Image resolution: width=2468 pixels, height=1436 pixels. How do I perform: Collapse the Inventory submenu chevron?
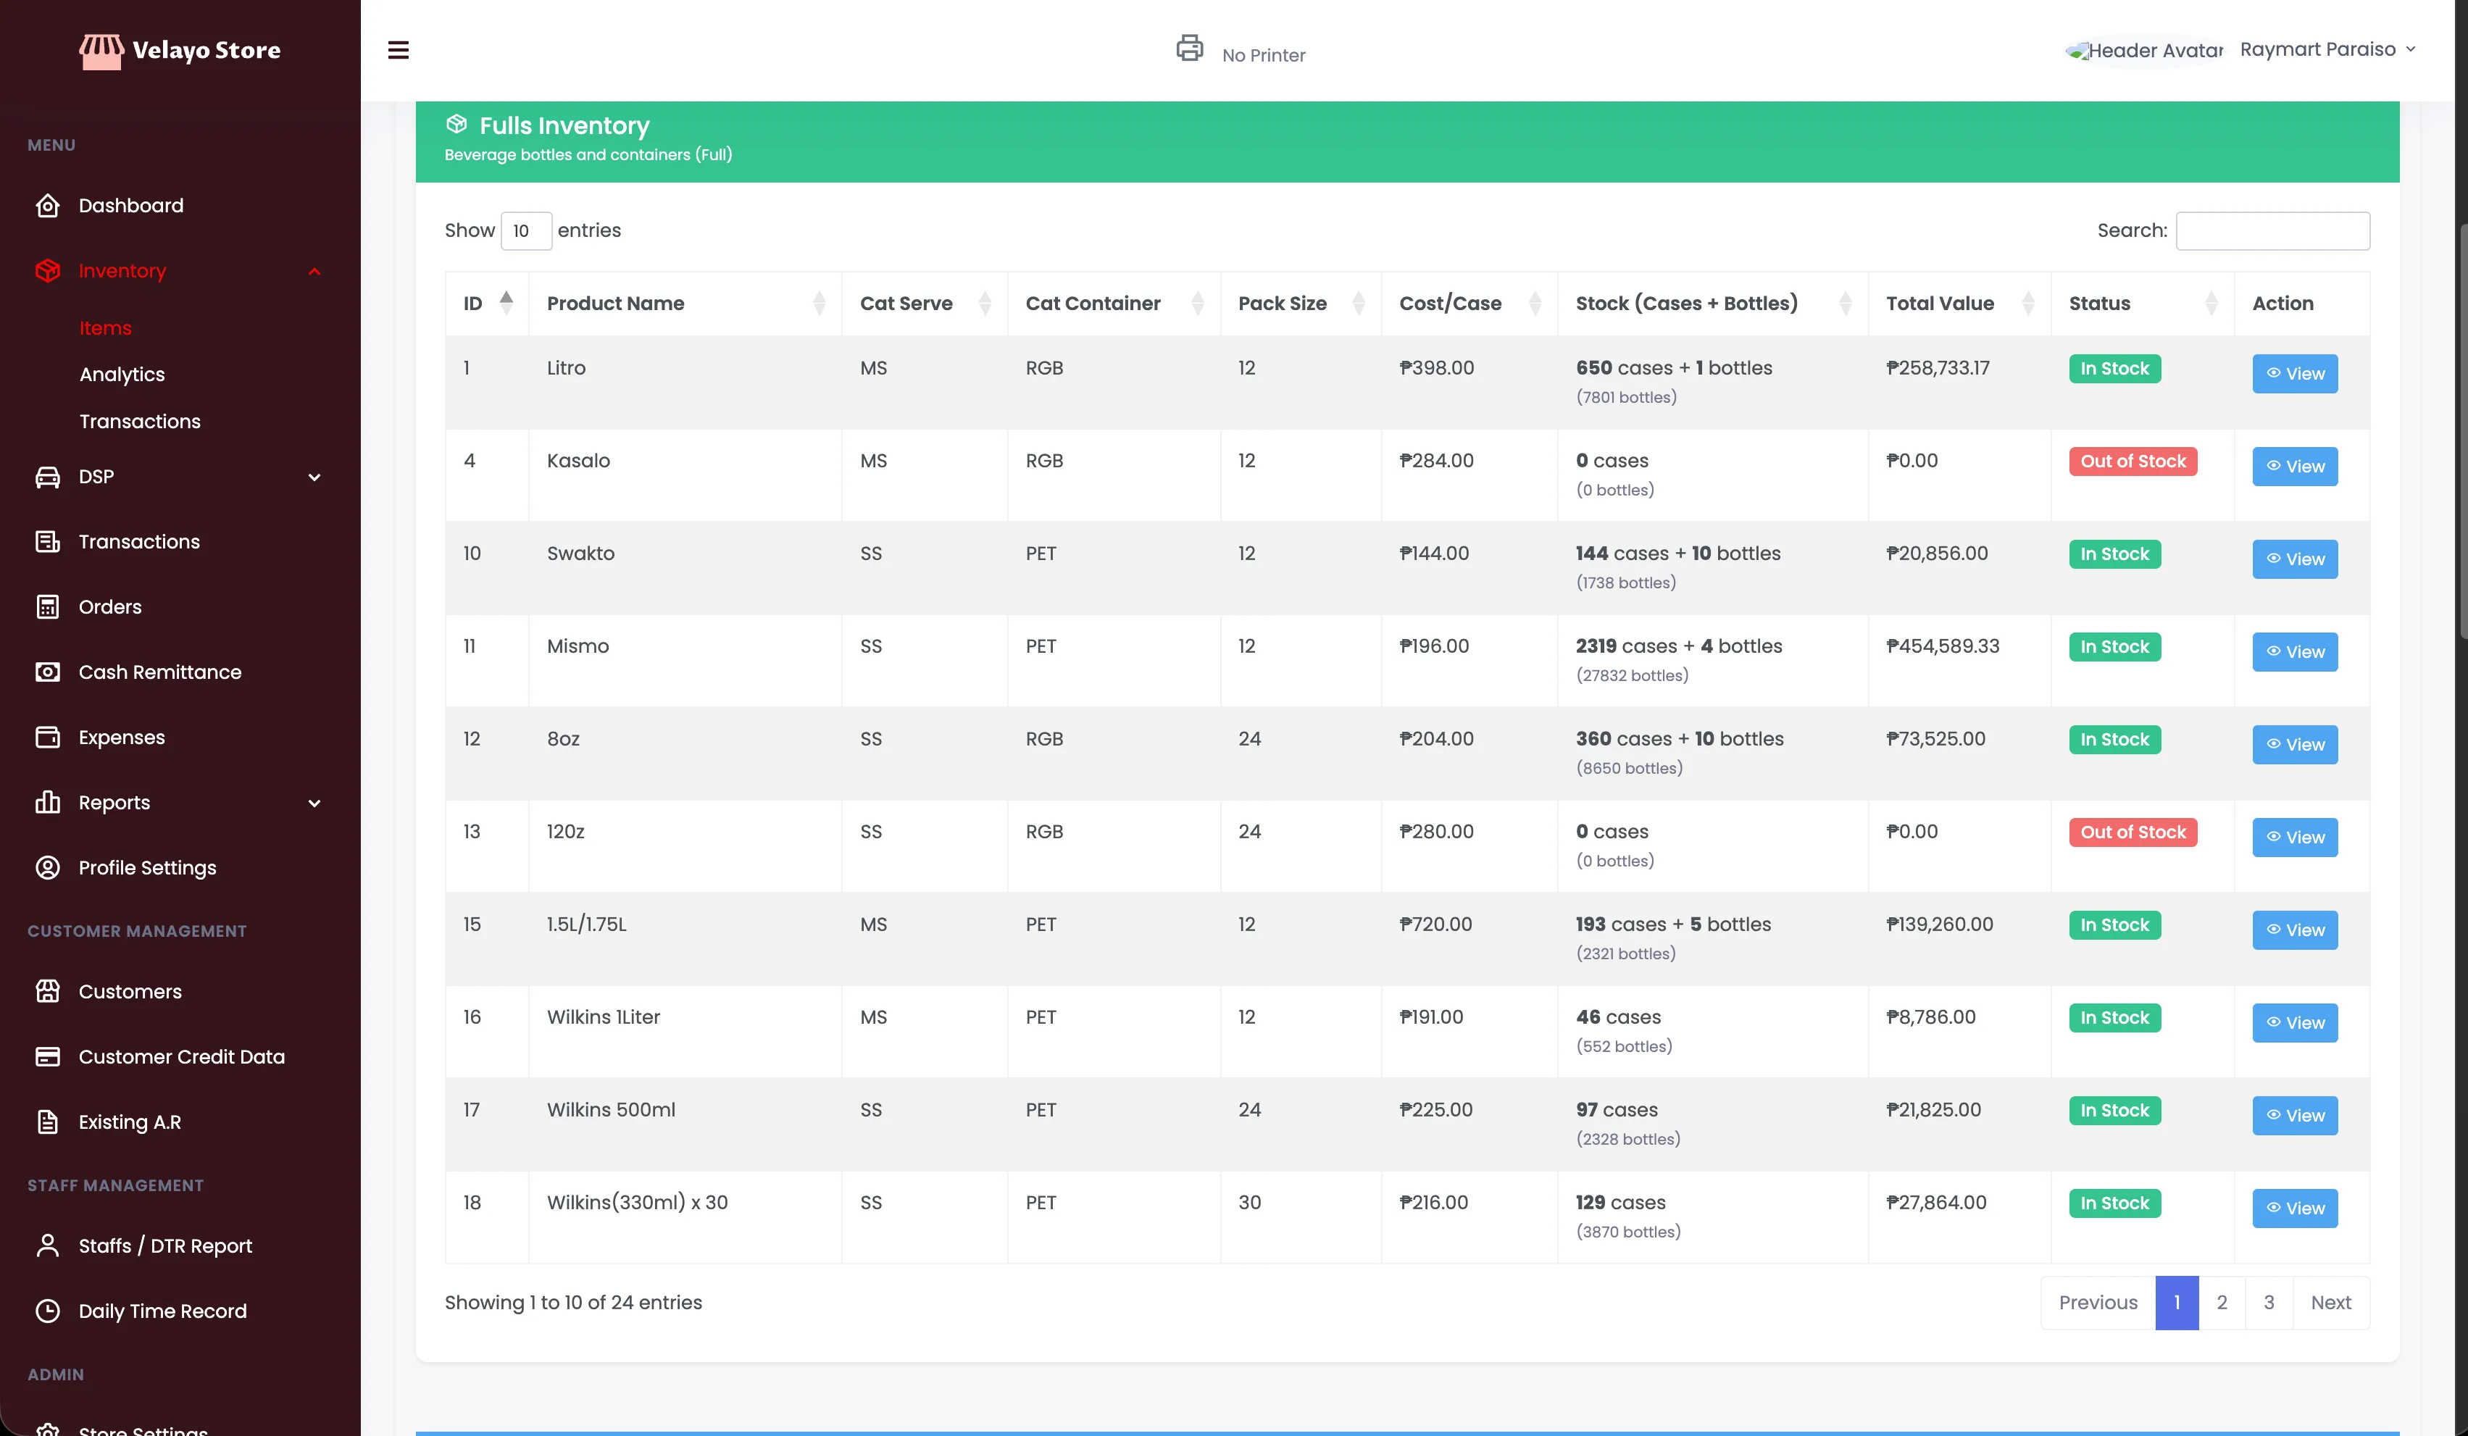[x=314, y=271]
